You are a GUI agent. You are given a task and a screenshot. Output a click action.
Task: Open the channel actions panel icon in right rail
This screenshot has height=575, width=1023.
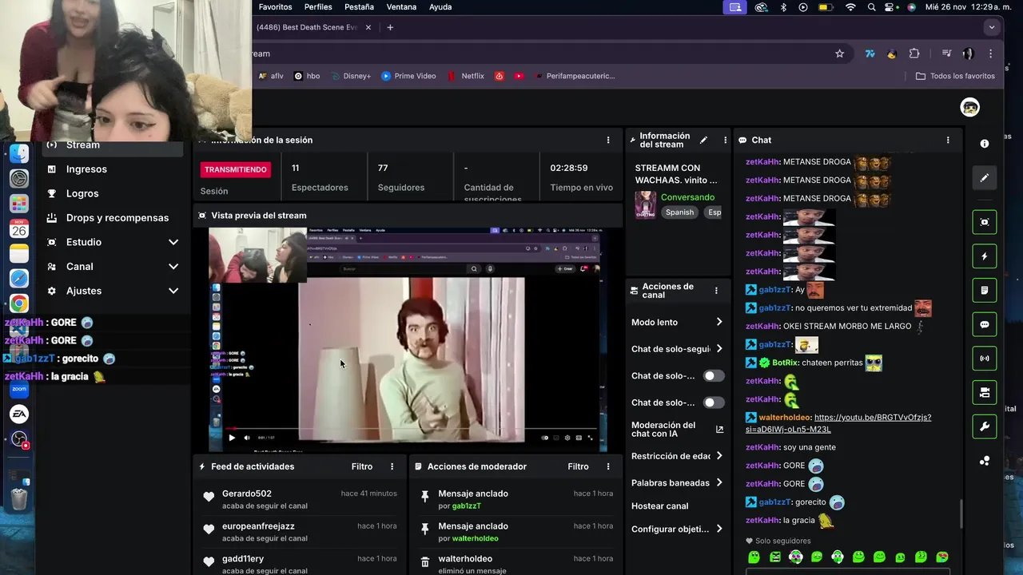(985, 393)
